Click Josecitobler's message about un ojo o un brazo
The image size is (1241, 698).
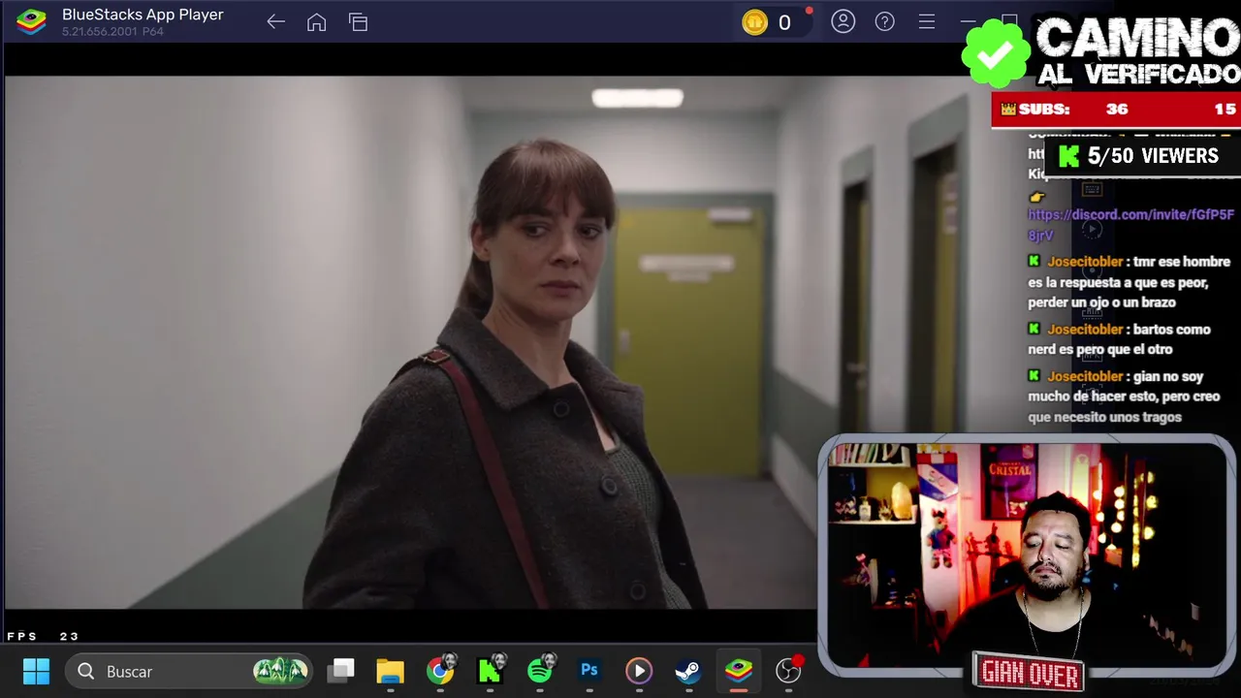click(1129, 282)
